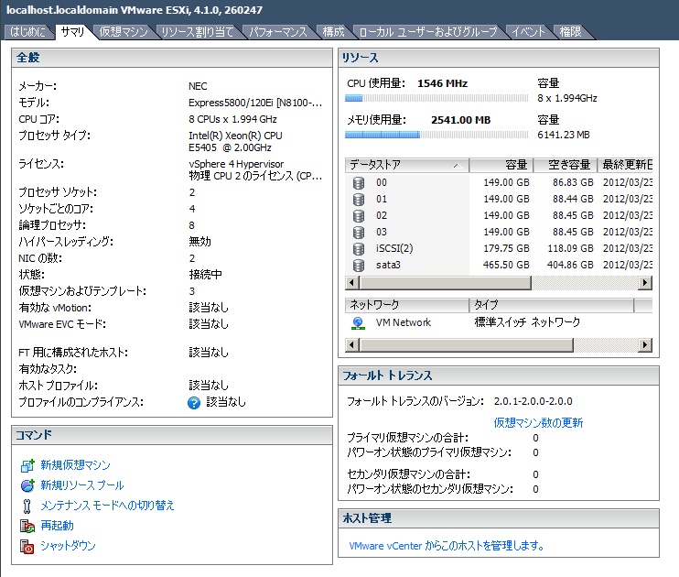This screenshot has width=679, height=577.
Task: Click the iSCSI(2) datastore icon
Action: point(359,249)
